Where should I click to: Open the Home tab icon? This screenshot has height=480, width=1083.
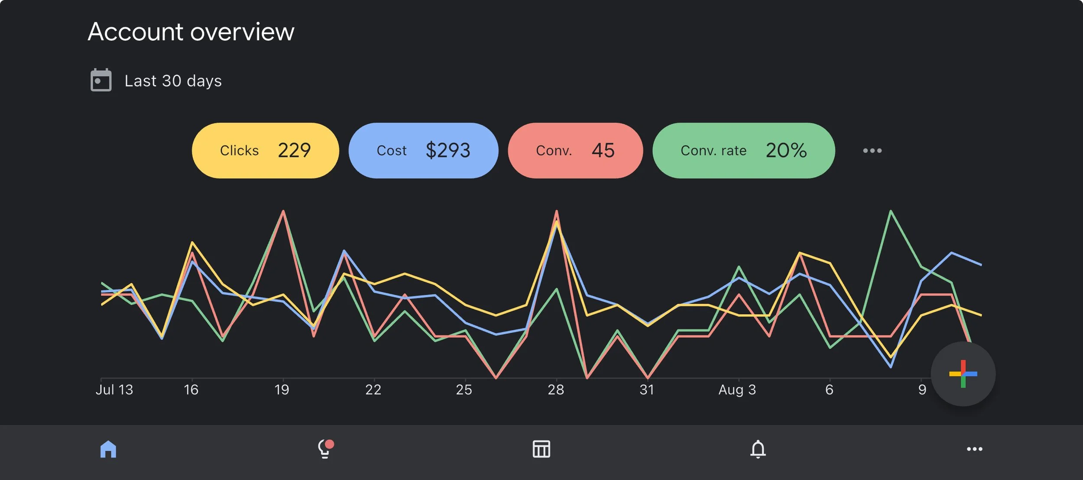(x=108, y=449)
